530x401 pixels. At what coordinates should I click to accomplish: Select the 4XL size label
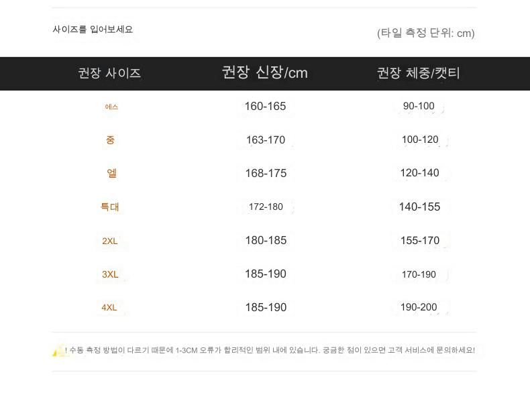click(109, 308)
